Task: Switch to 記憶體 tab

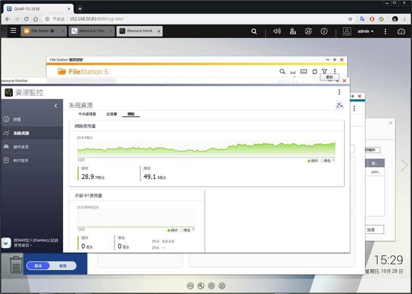Action: [x=112, y=114]
